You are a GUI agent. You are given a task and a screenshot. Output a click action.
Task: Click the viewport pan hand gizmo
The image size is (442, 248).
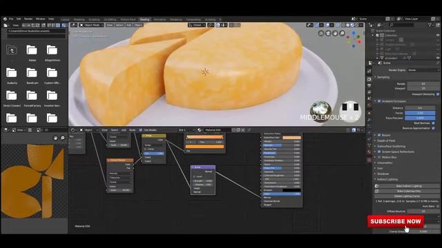click(335, 34)
